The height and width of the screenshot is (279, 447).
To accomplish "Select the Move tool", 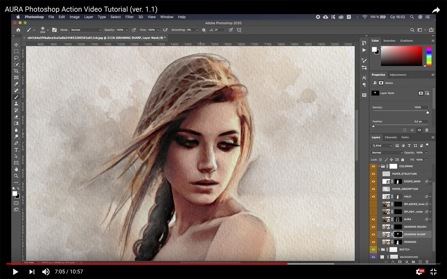I will (x=16, y=45).
